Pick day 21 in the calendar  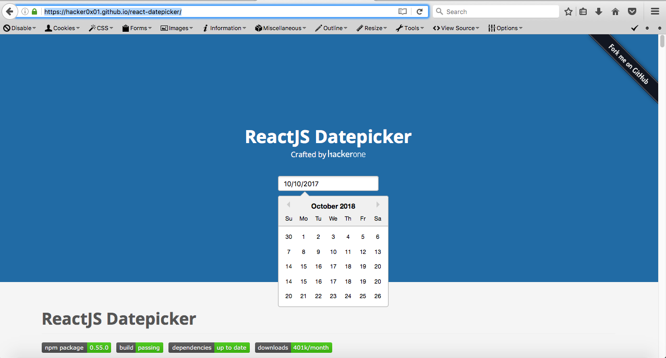304,296
